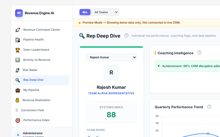Expand the Rajesh Kumar rep selector
220x137 pixels.
[111, 57]
